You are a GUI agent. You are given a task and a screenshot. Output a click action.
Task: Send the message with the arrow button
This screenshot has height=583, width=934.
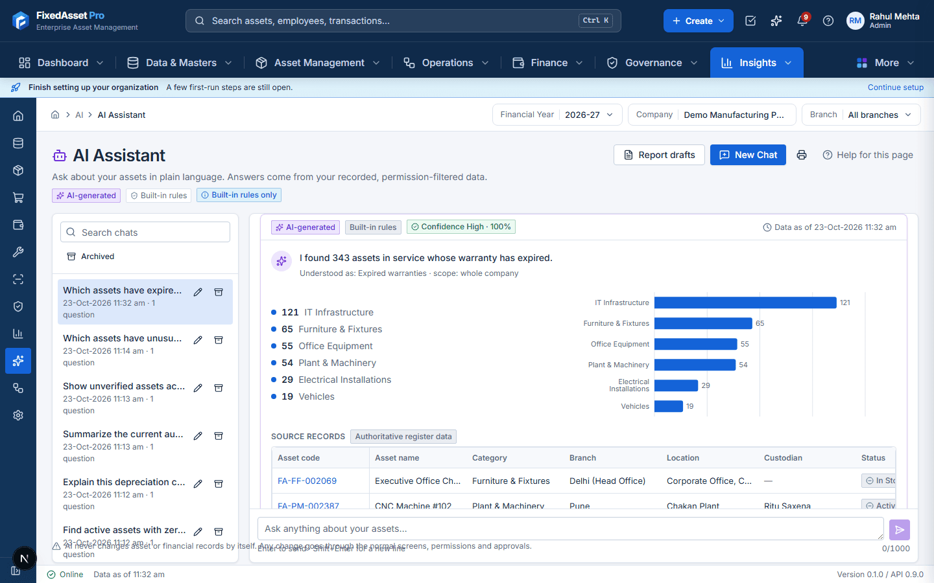coord(900,530)
